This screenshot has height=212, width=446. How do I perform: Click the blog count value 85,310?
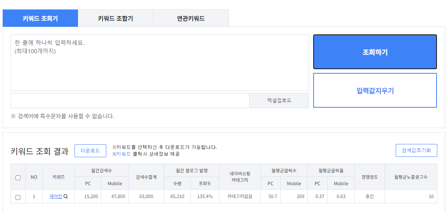177,197
